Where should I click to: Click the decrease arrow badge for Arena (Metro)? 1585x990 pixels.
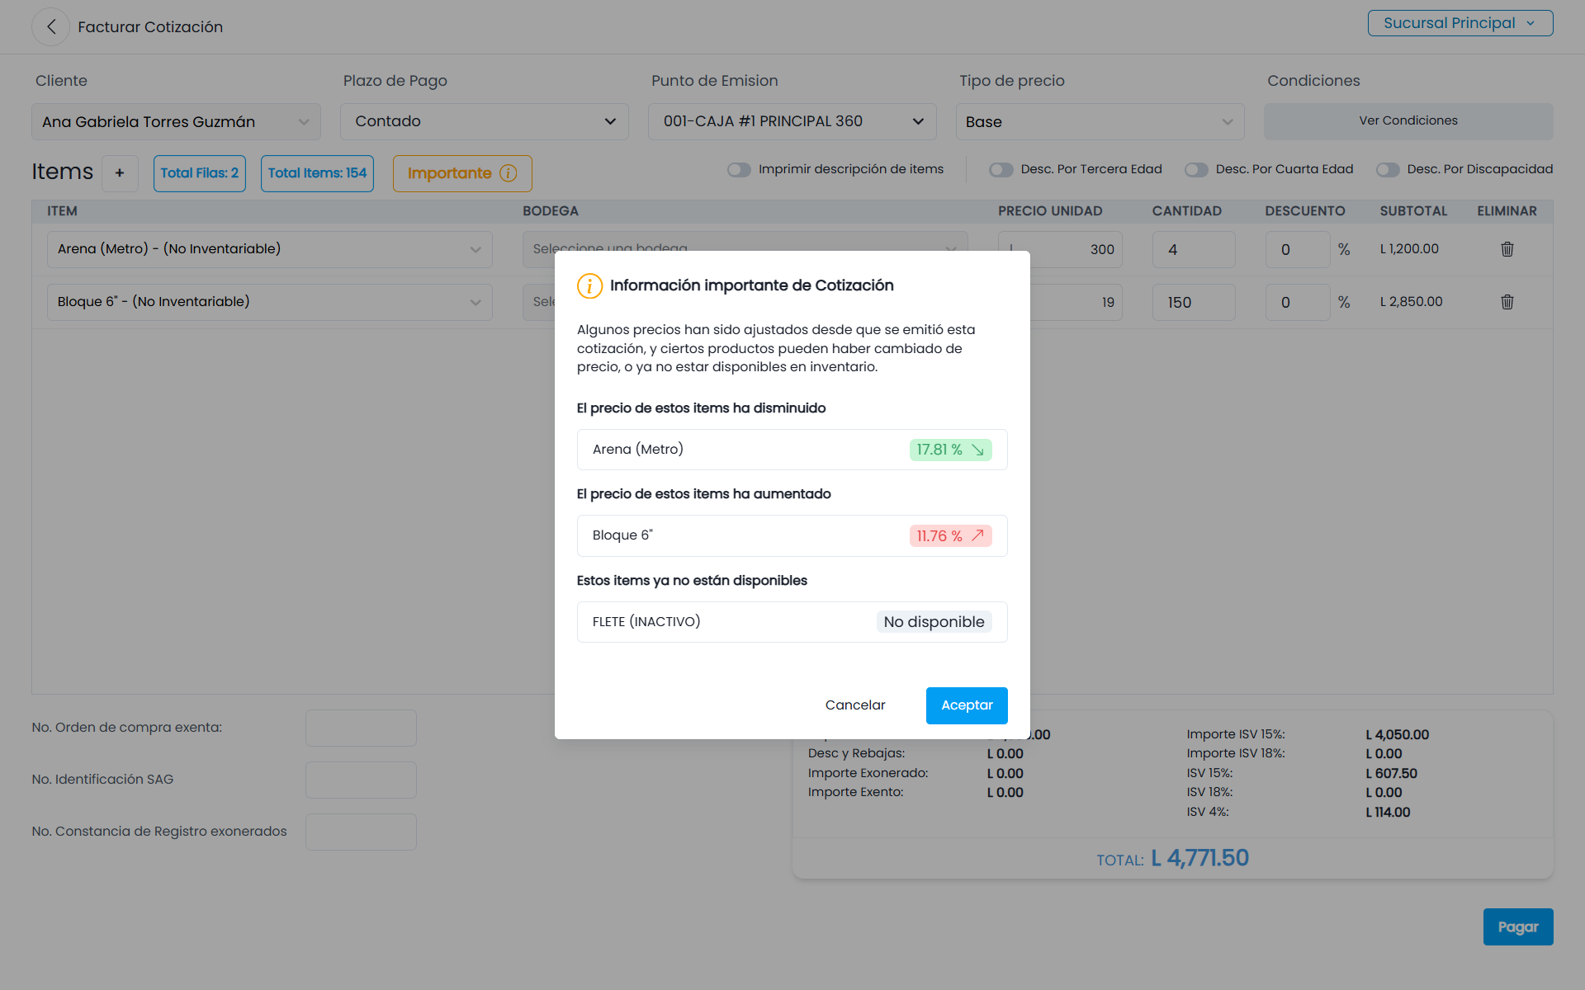[x=950, y=450]
